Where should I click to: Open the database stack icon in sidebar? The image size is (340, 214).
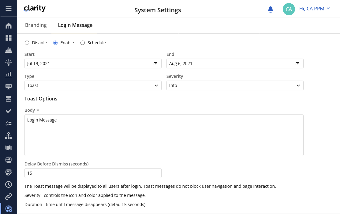click(x=9, y=99)
